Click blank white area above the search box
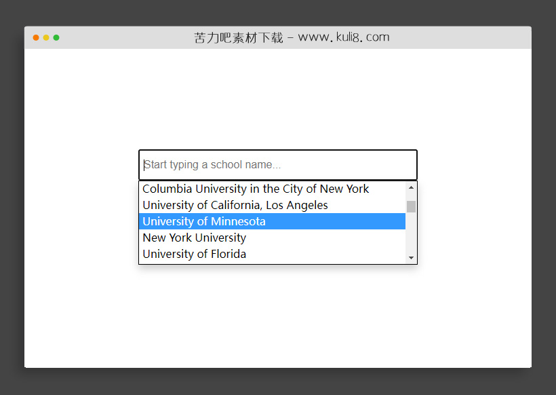The width and height of the screenshot is (556, 395). (277, 102)
